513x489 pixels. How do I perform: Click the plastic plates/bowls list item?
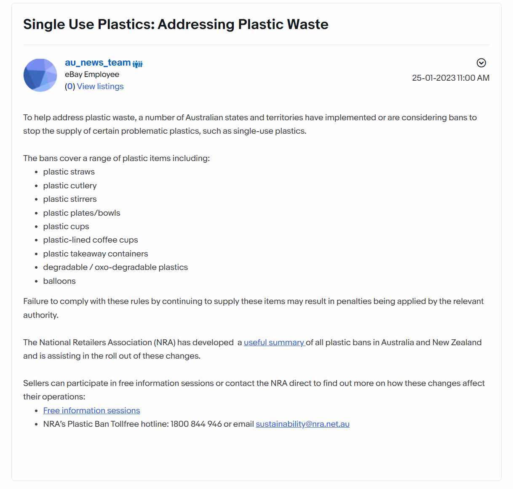pyautogui.click(x=82, y=213)
